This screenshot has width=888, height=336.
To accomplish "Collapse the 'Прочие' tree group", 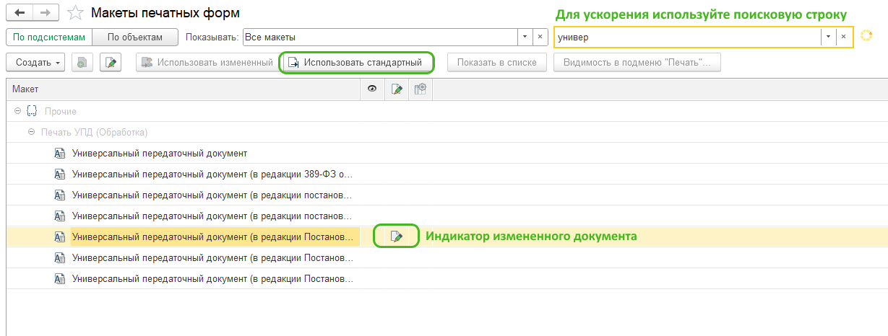I will point(17,112).
